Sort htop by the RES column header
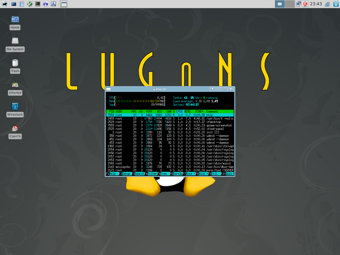Screen dimensions: 340x255 click(x=159, y=112)
